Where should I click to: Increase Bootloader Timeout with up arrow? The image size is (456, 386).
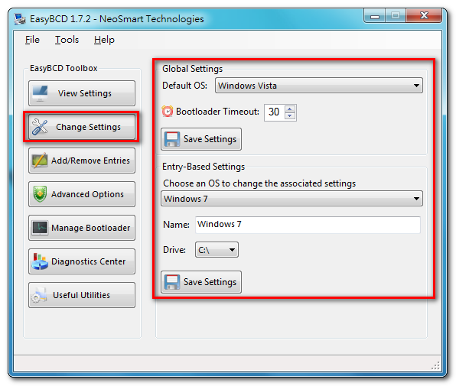[x=290, y=109]
